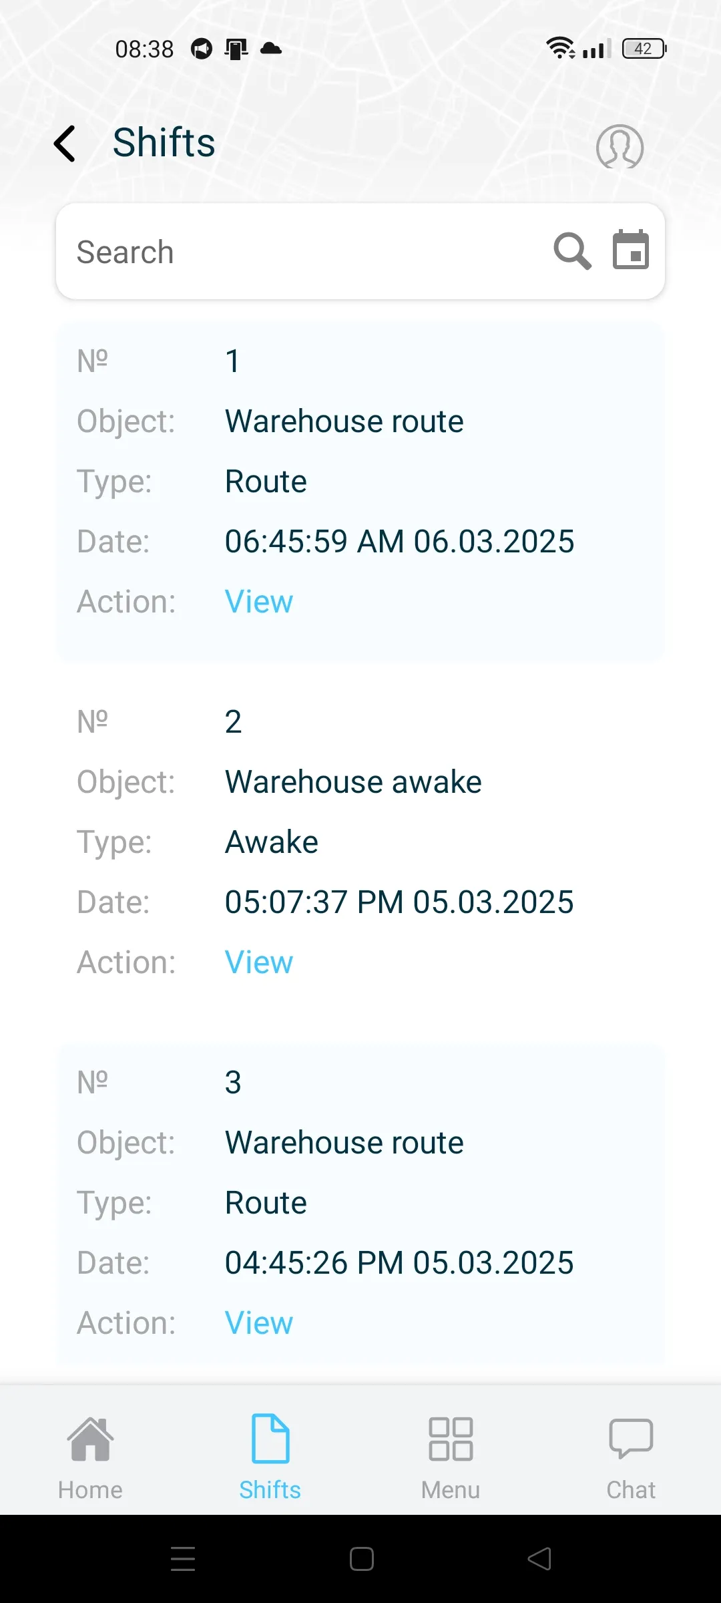Tap the Shifts page title
Screen dimensions: 721x1603
click(x=164, y=143)
